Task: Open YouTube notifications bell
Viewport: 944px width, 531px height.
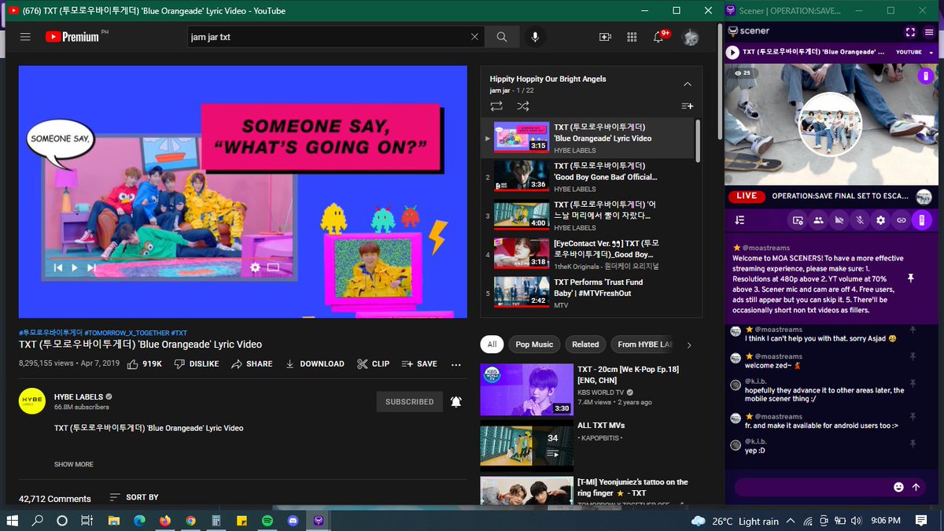Action: (659, 37)
